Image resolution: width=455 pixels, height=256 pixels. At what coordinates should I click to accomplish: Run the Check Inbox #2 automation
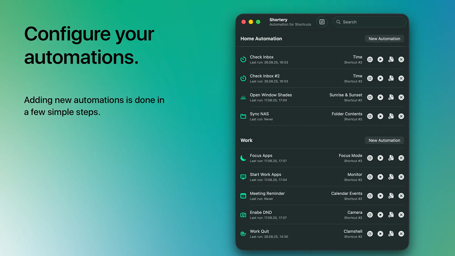380,78
